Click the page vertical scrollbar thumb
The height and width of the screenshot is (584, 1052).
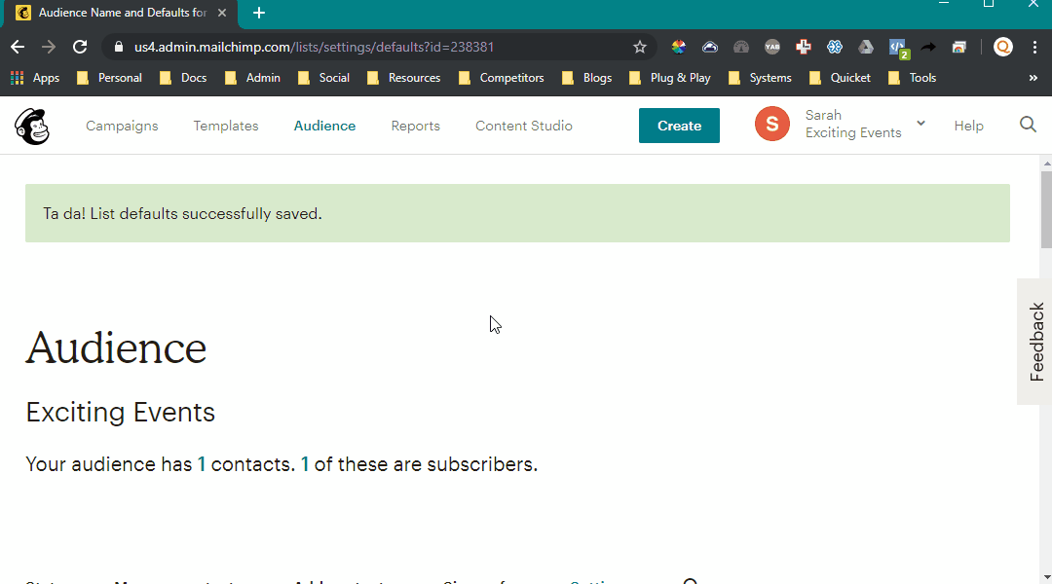click(1046, 209)
